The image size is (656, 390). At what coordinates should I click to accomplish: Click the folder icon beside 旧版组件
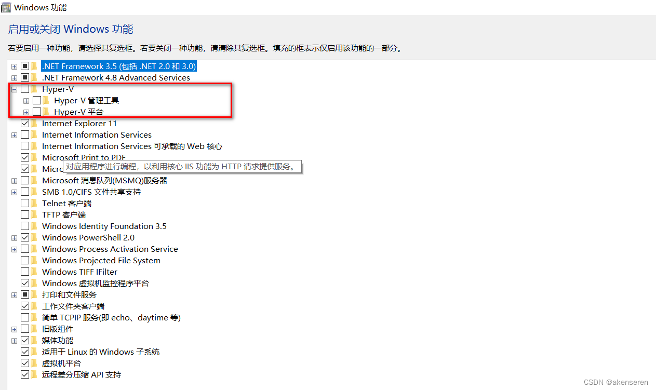[x=34, y=329]
